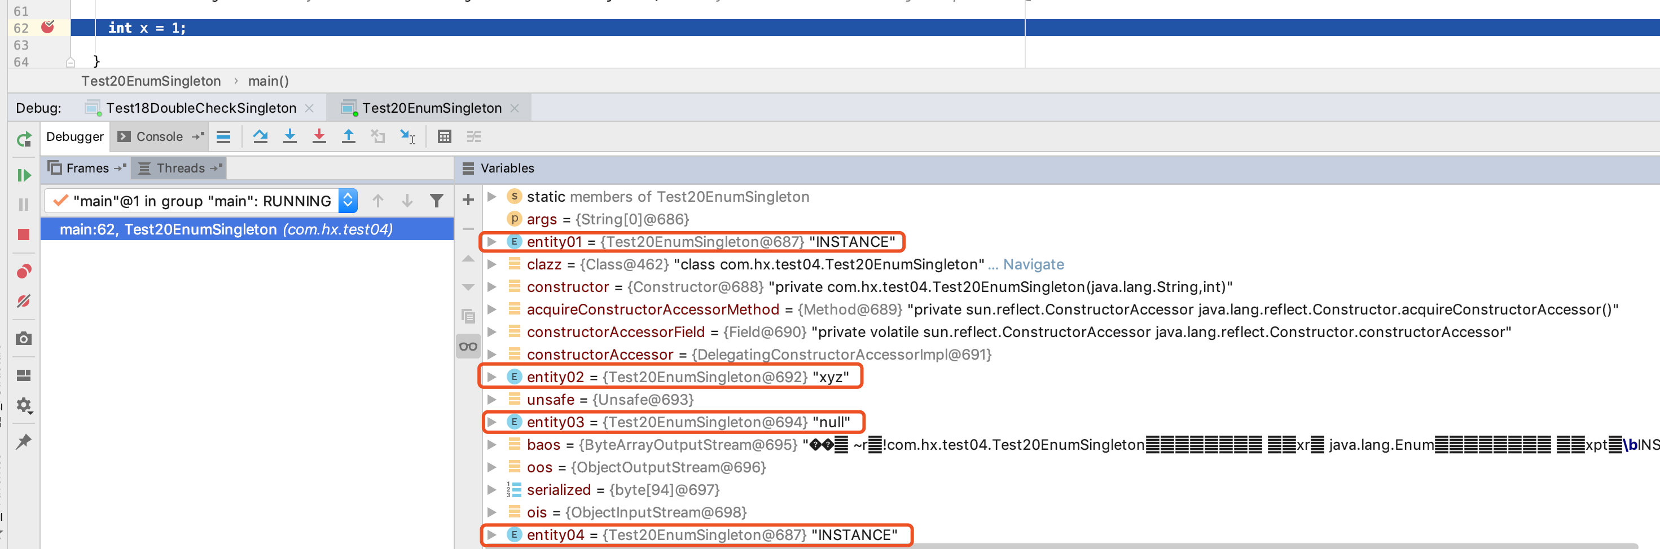Open the thread selector dropdown

pyautogui.click(x=348, y=201)
